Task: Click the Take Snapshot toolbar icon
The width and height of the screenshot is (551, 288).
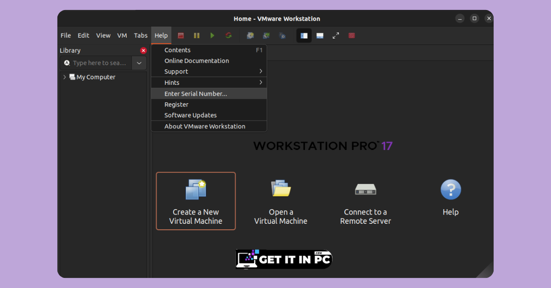Action: pyautogui.click(x=250, y=35)
